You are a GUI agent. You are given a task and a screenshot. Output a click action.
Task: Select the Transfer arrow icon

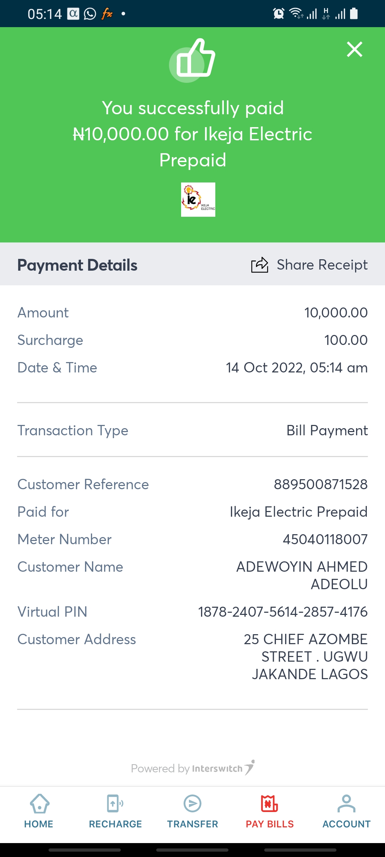pyautogui.click(x=192, y=803)
